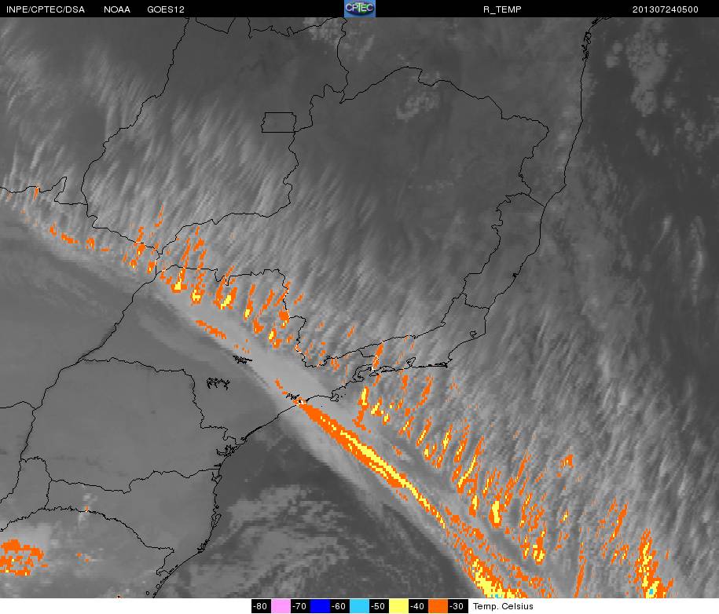Image resolution: width=719 pixels, height=614 pixels.
Task: Click the -70 legend value
Action: 300,606
